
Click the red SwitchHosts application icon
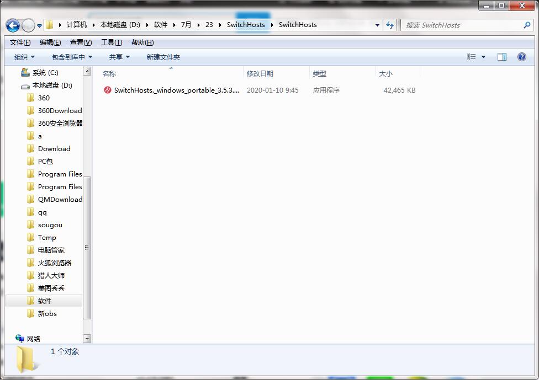point(108,90)
